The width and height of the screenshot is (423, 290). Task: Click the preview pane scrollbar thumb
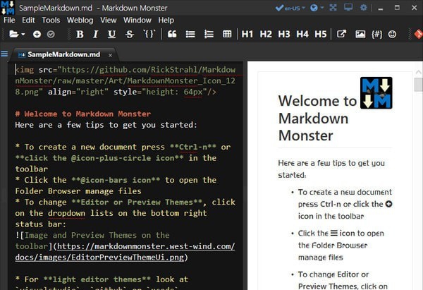pos(418,85)
